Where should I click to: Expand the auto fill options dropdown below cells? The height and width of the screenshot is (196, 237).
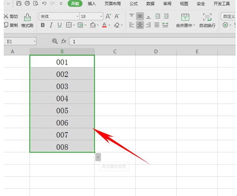[98, 157]
